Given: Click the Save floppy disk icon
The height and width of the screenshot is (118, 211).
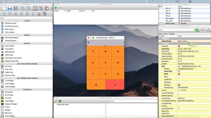Looking at the screenshot, I should 15,8.
